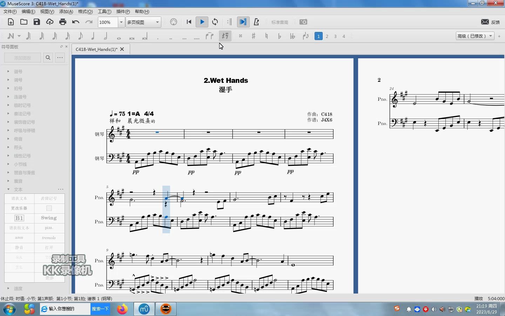Toggle play repeats button
Screen dimensions: 505x316
pos(229,22)
